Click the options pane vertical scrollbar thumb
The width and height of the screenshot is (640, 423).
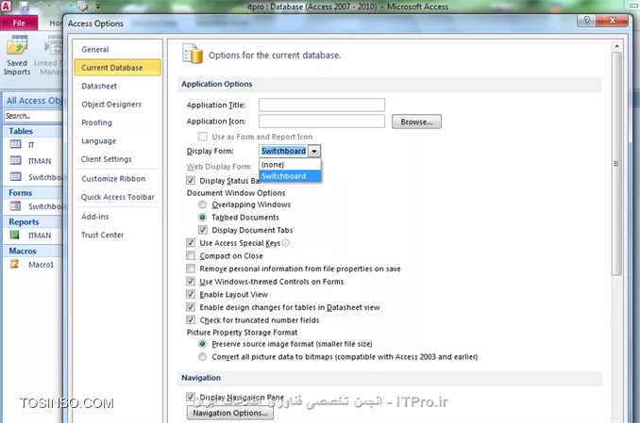616,164
